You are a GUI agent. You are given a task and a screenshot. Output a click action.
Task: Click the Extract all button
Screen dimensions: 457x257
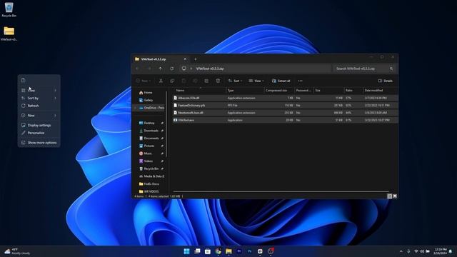tap(281, 81)
